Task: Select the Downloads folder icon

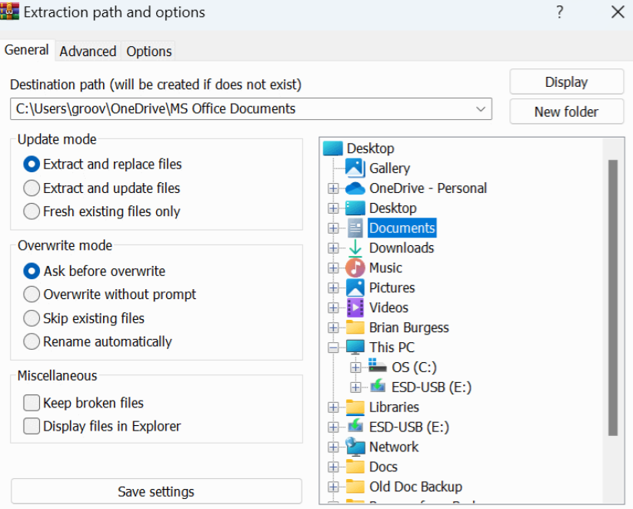Action: (x=356, y=248)
